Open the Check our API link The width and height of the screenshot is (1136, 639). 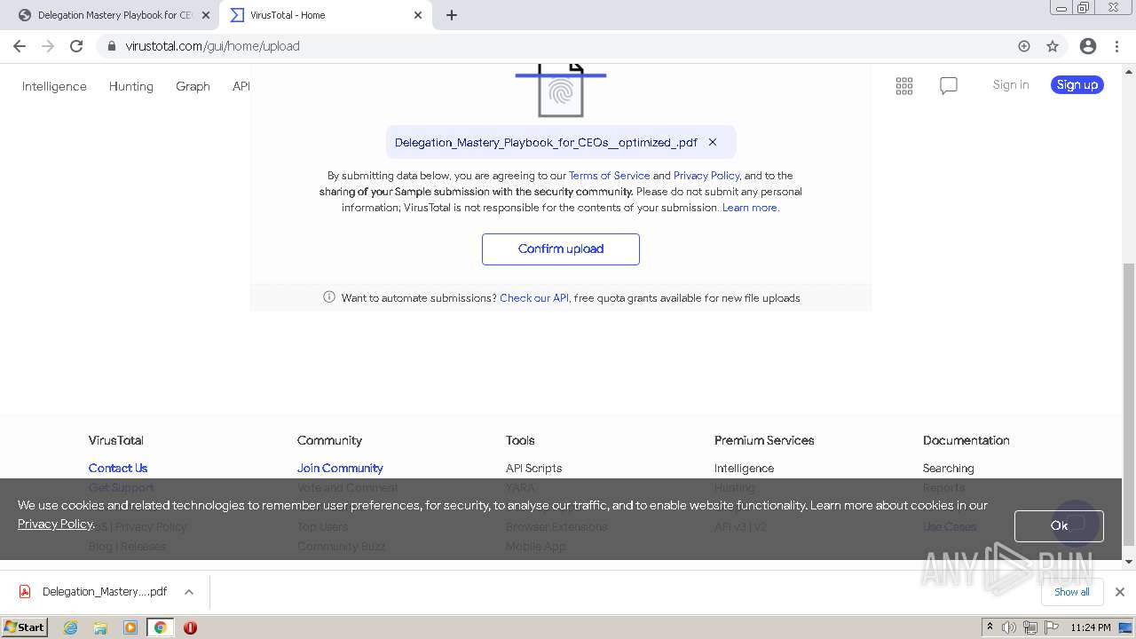click(x=534, y=298)
